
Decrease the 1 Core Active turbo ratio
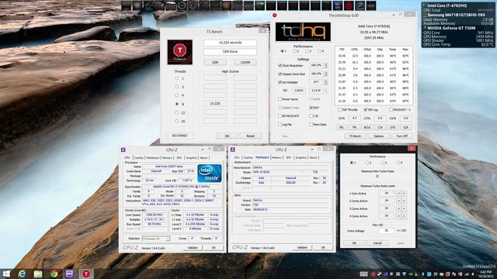398,193
